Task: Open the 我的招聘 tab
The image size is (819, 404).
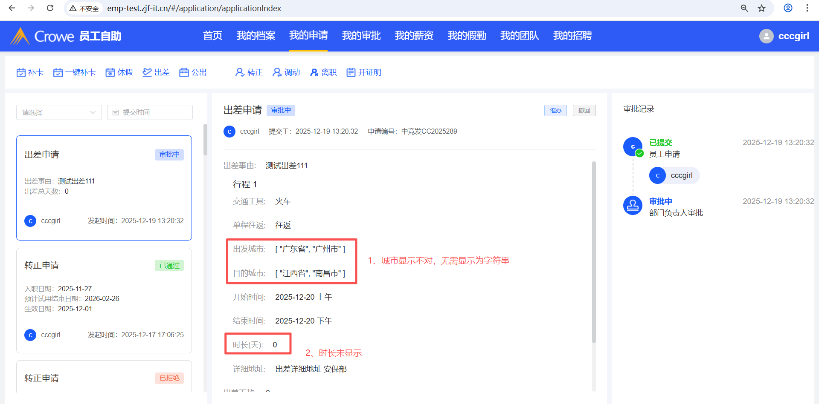Action: coord(572,36)
